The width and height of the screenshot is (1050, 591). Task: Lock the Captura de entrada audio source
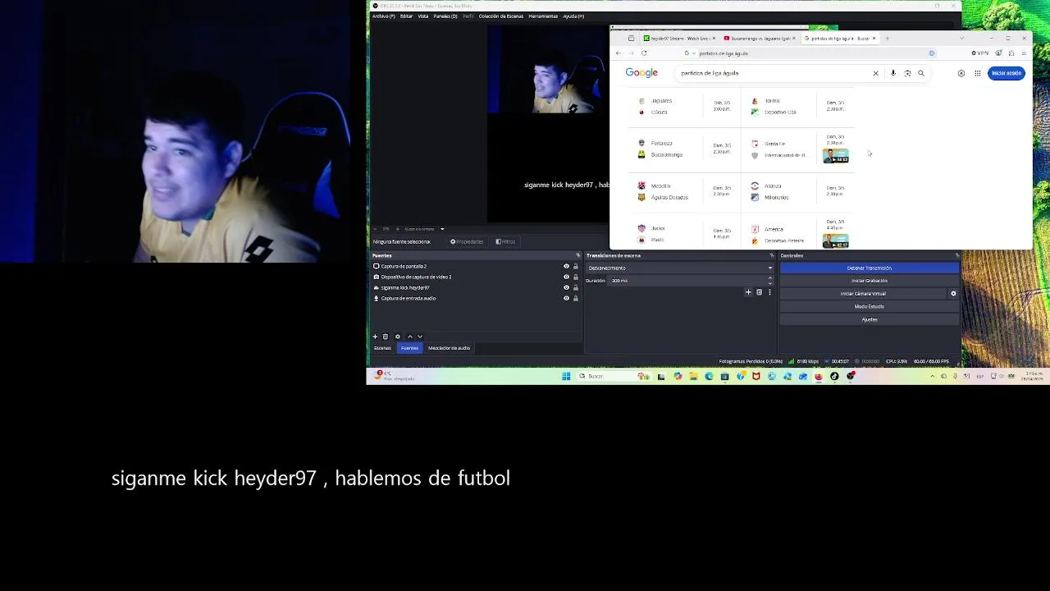576,298
